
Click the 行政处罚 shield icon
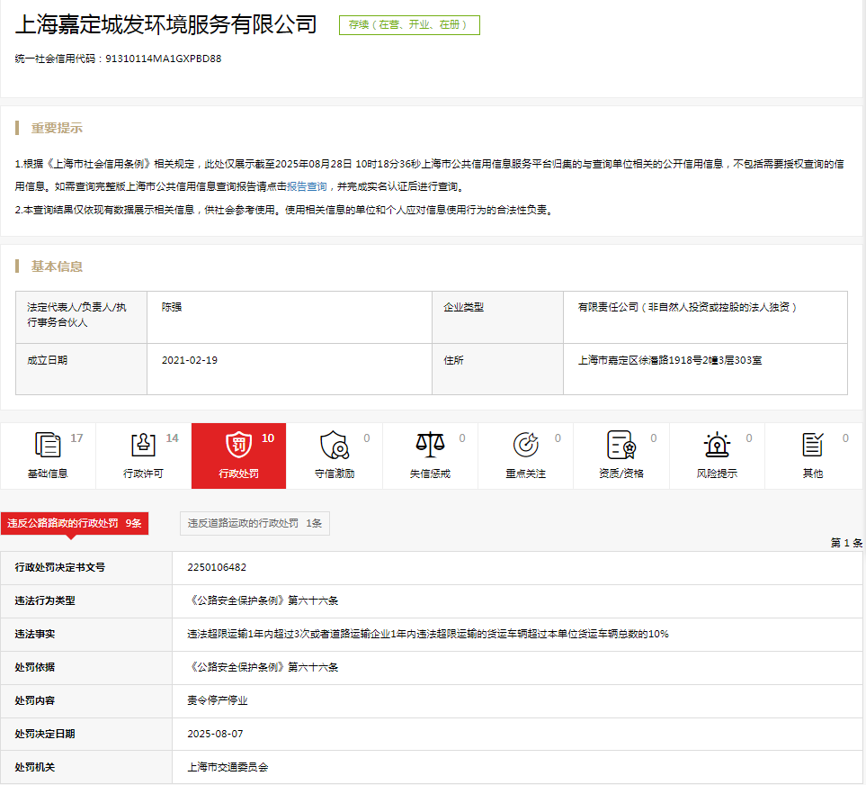click(238, 445)
